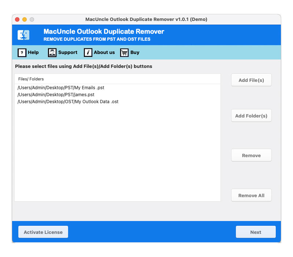Click the Remove button
293x257 pixels.
click(x=251, y=155)
